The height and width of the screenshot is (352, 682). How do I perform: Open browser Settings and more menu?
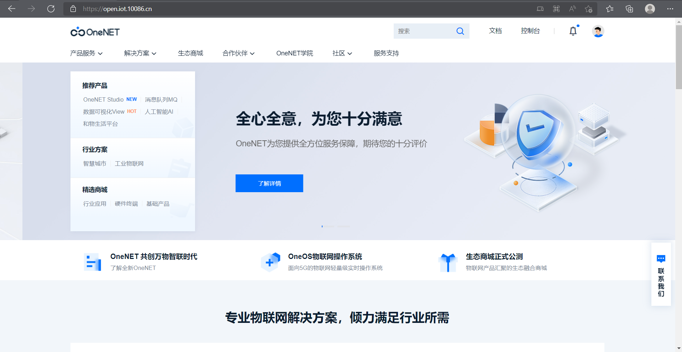tap(670, 9)
